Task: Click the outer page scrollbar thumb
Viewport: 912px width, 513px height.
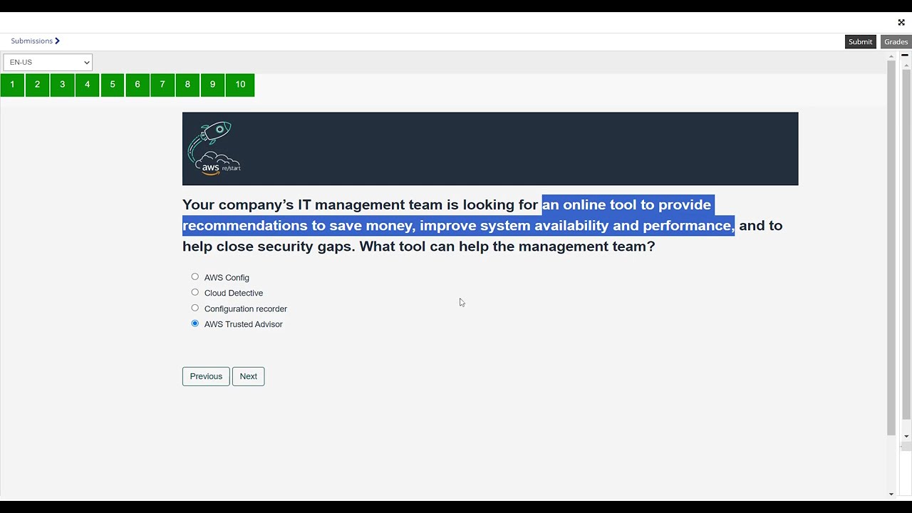Action: click(x=906, y=244)
